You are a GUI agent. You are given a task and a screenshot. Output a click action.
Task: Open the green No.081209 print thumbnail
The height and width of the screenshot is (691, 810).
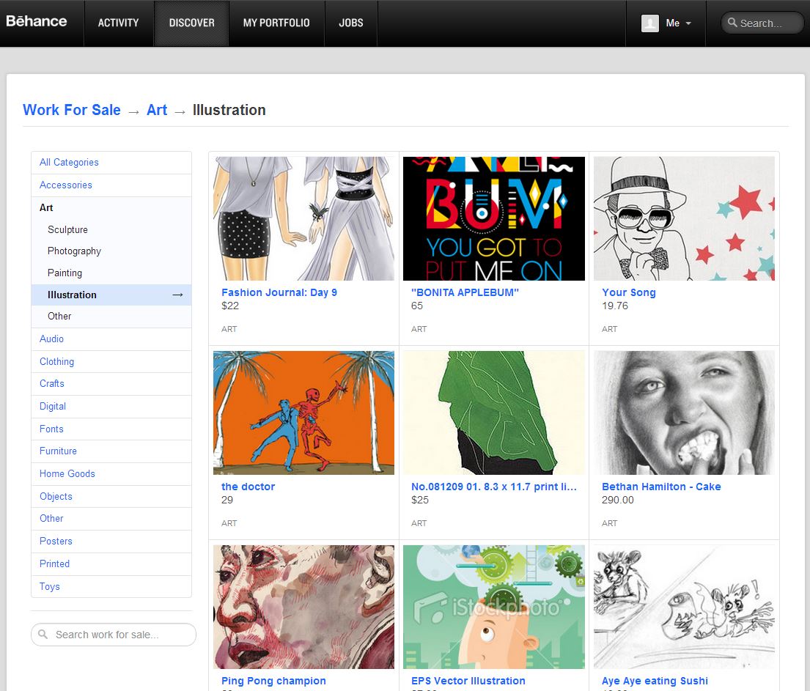tap(494, 413)
